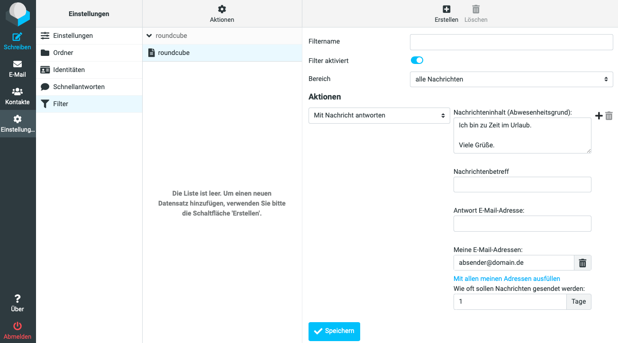Click the empty list message text

[x=222, y=203]
